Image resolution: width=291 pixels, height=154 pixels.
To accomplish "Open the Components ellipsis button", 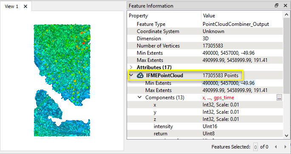I will (x=279, y=98).
